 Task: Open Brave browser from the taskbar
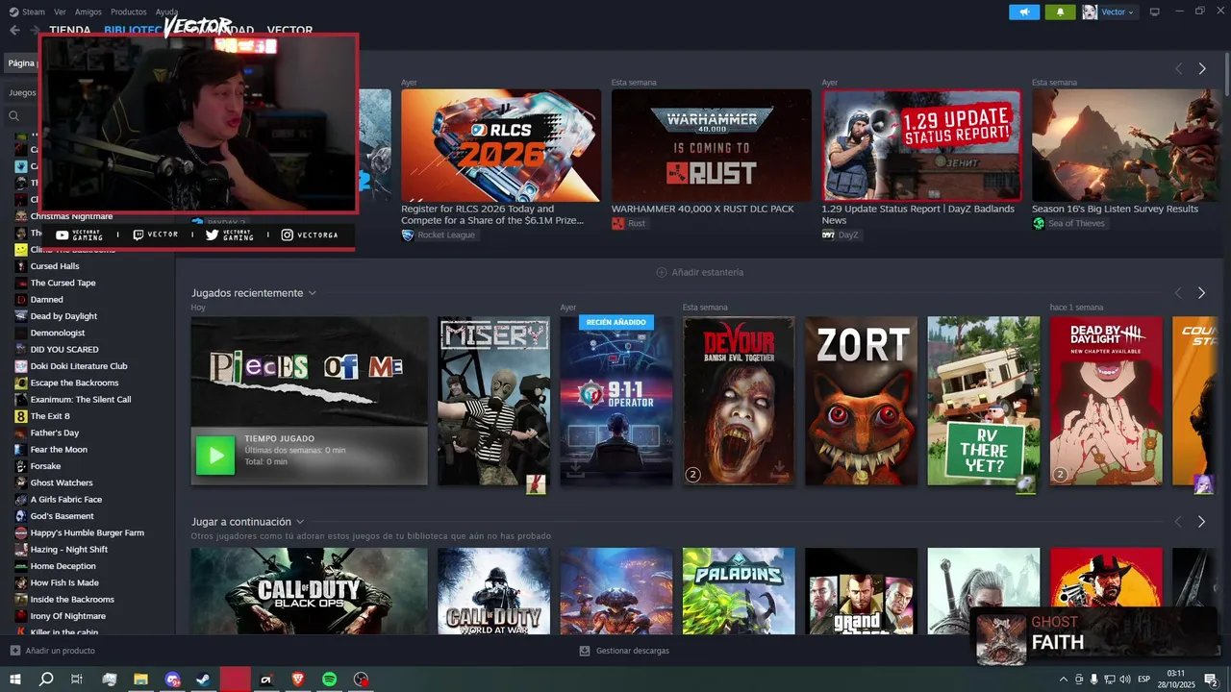click(x=298, y=680)
